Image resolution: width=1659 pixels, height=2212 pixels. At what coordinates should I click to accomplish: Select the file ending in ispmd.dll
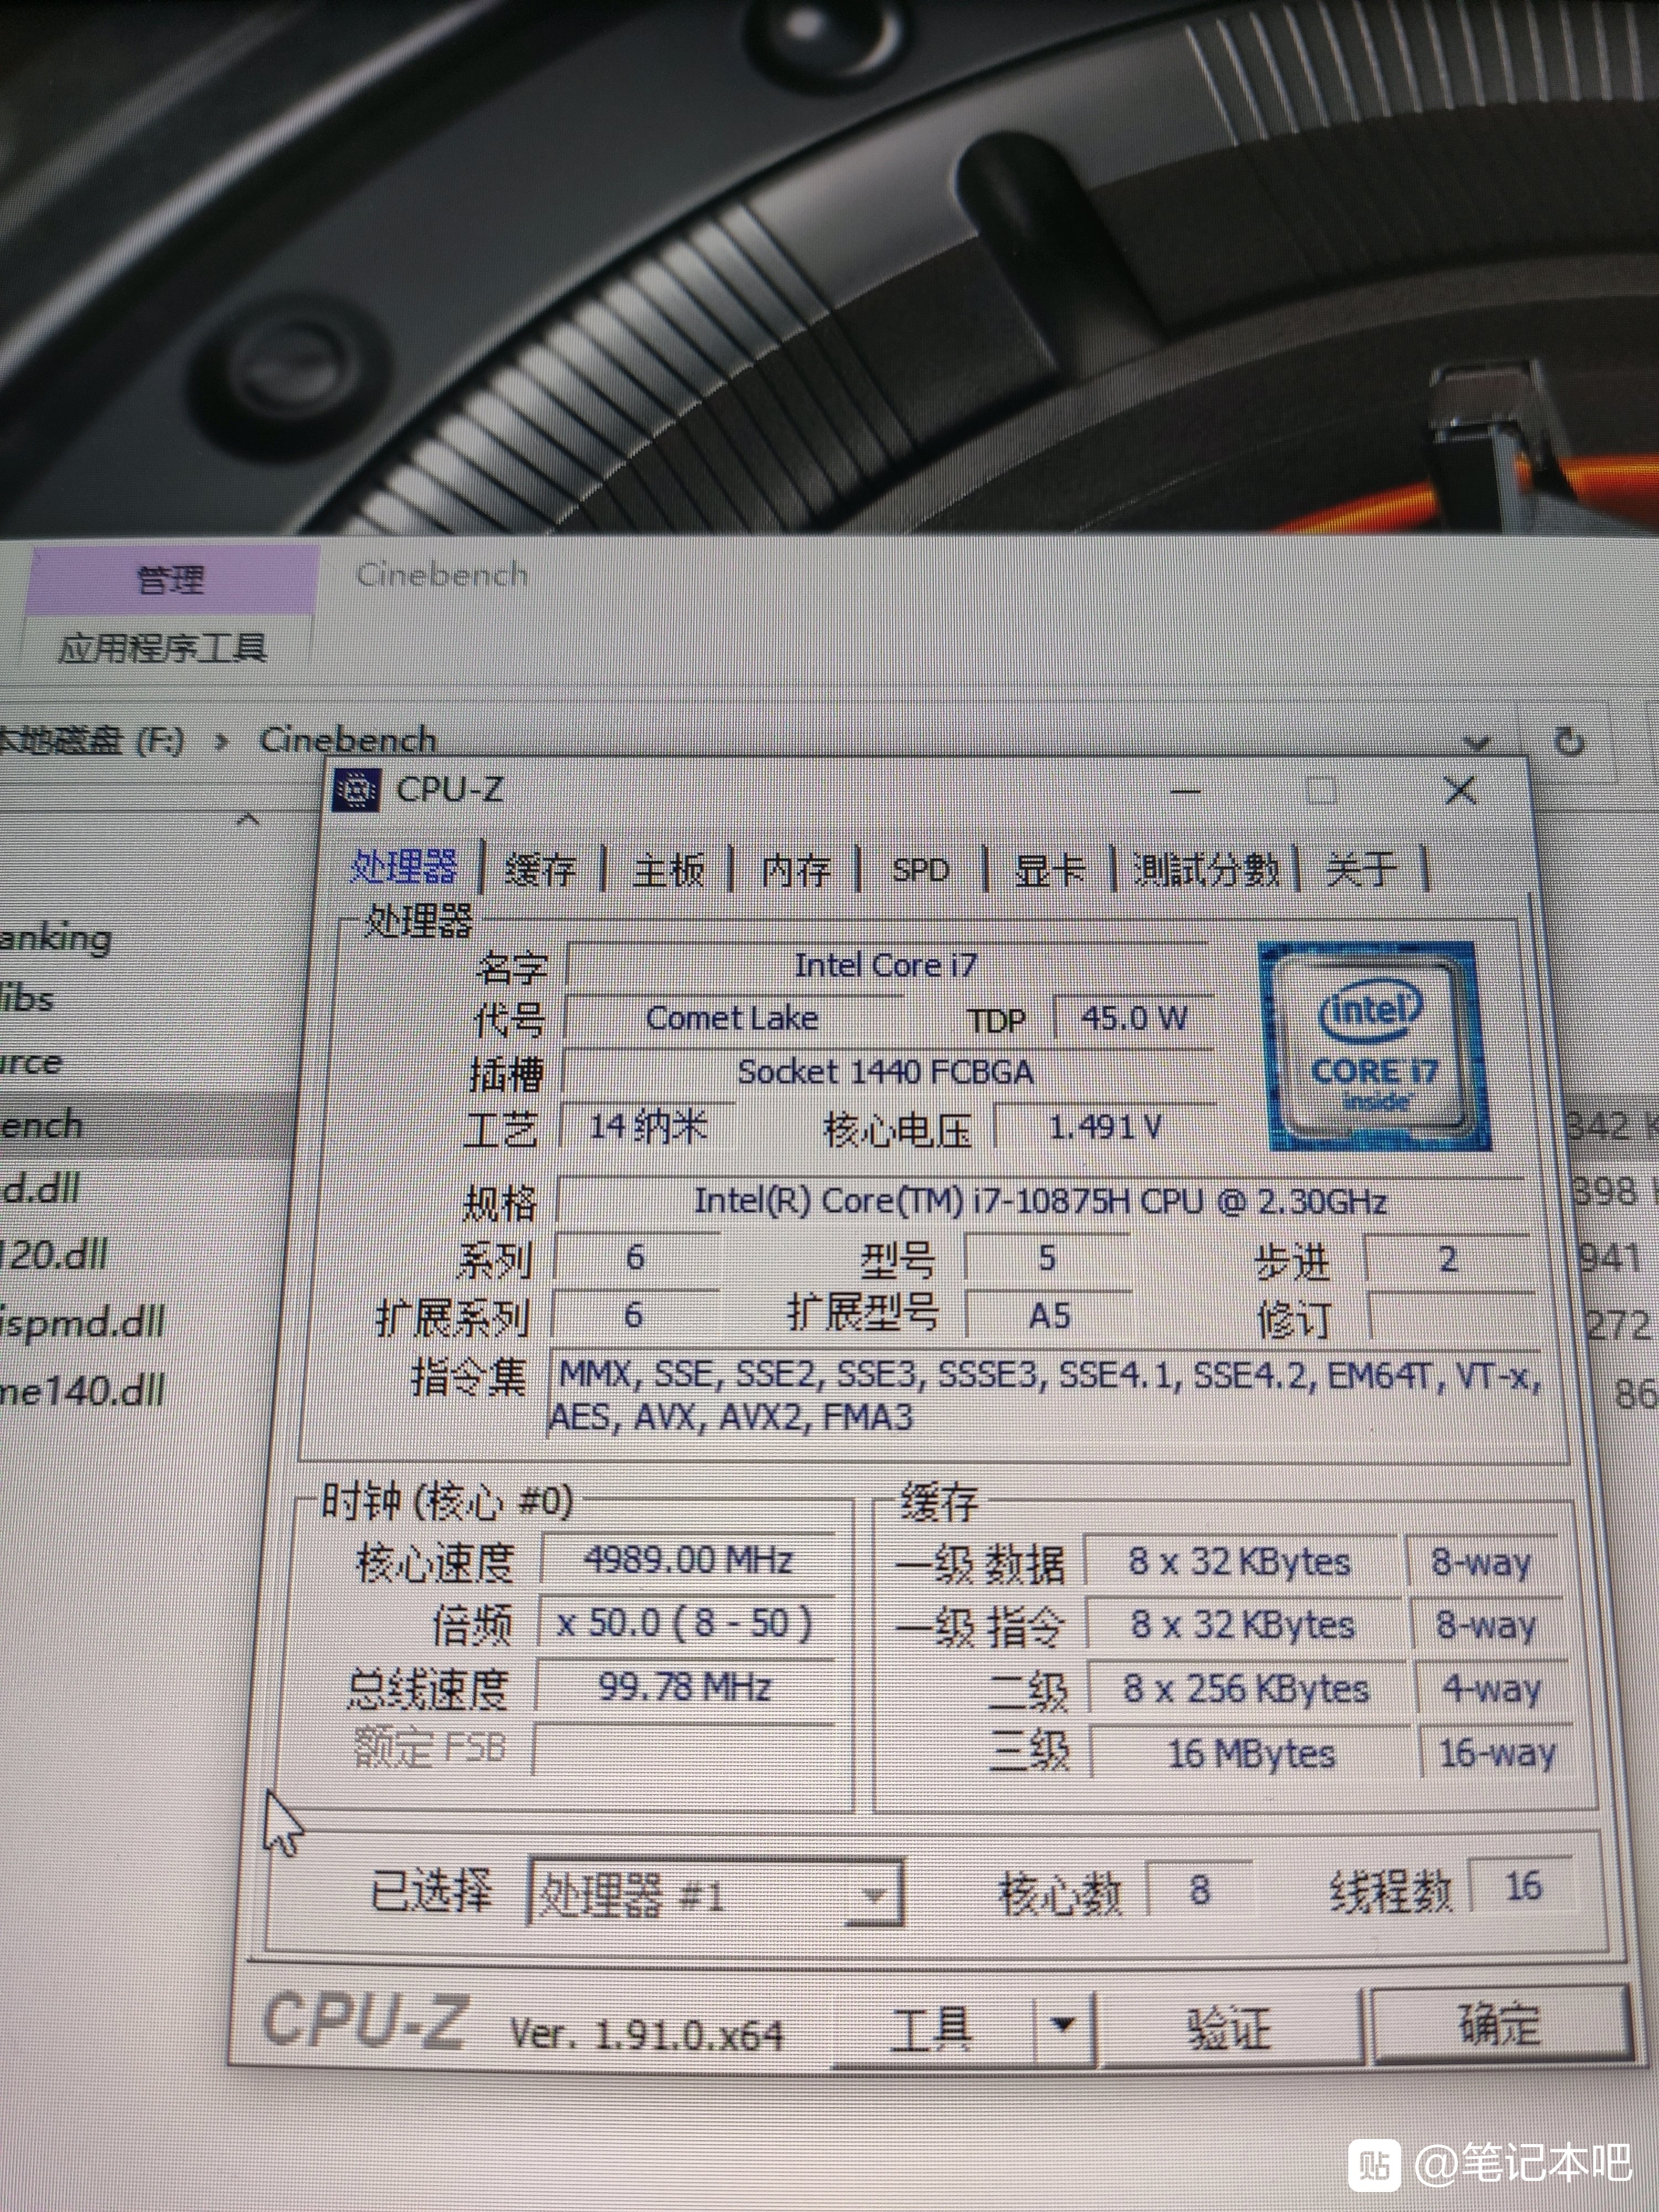82,1322
